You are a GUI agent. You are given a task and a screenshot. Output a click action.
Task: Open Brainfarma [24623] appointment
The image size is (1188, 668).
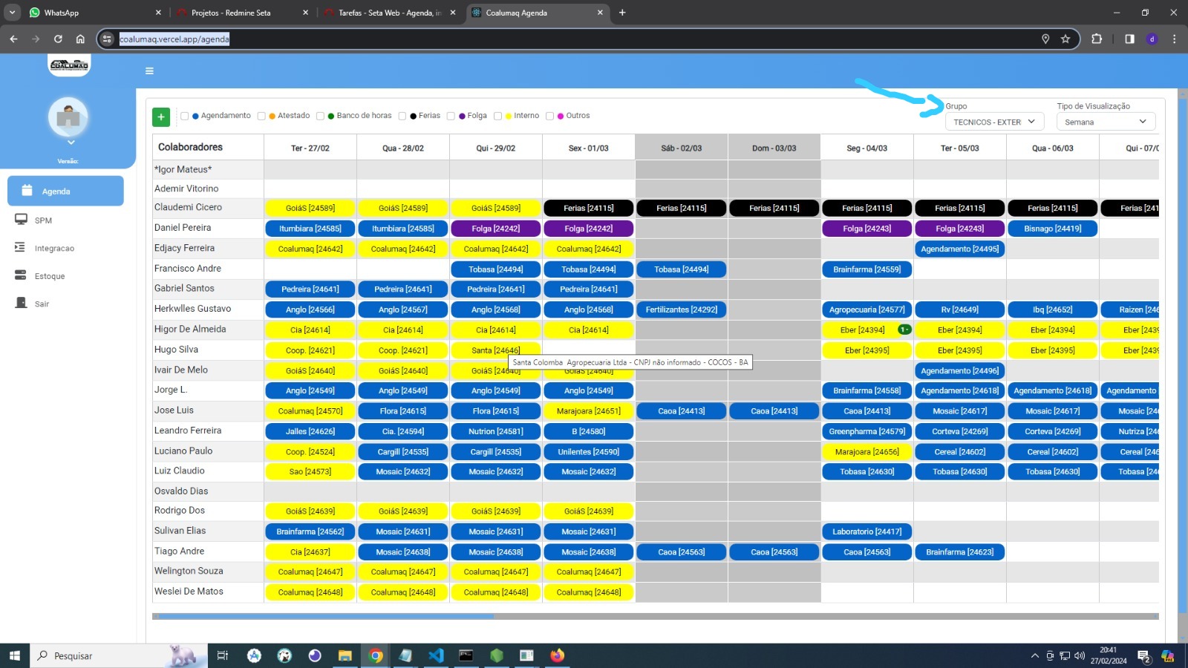point(960,552)
